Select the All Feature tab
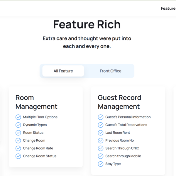 [x=63, y=71]
